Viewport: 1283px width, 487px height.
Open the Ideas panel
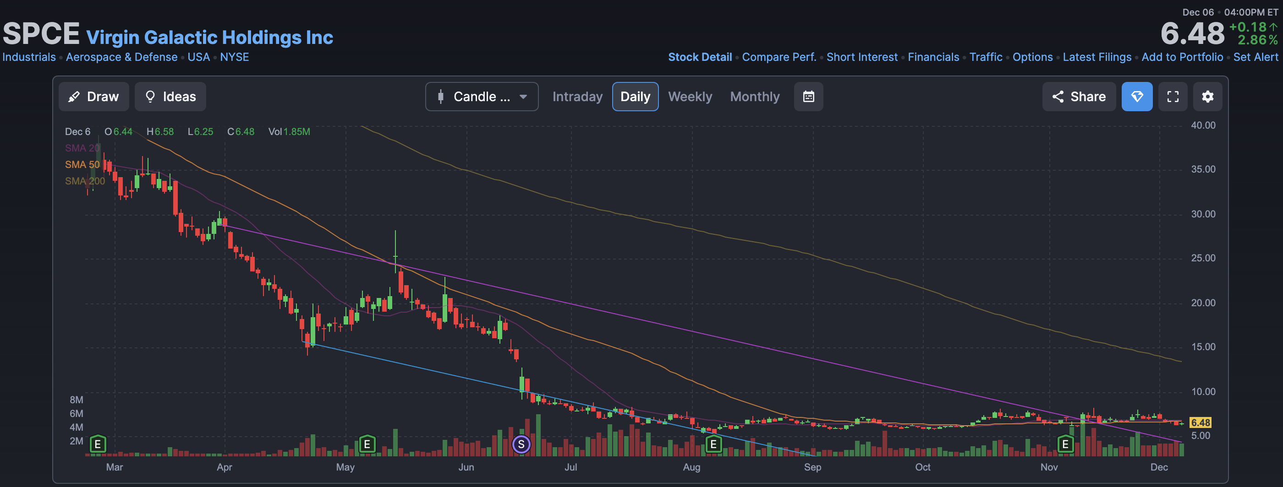(x=170, y=97)
